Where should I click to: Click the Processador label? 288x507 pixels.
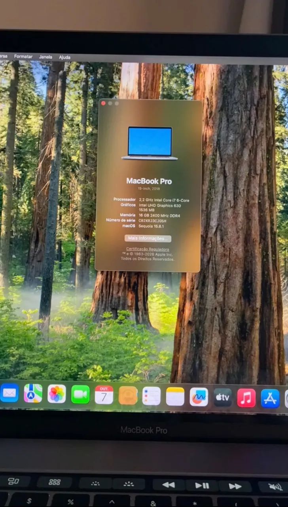coord(125,199)
